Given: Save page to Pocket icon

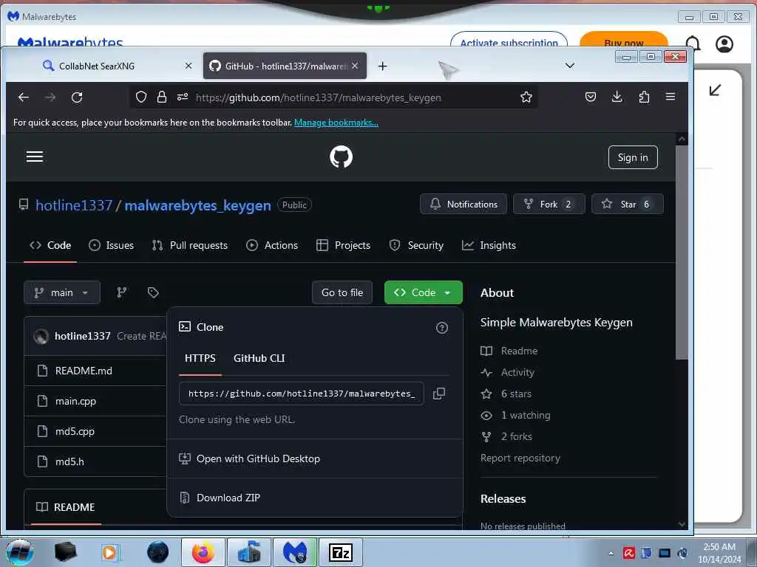Looking at the screenshot, I should (x=591, y=97).
